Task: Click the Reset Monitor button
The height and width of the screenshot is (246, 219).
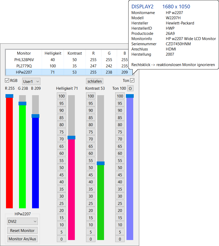Action: (22, 230)
